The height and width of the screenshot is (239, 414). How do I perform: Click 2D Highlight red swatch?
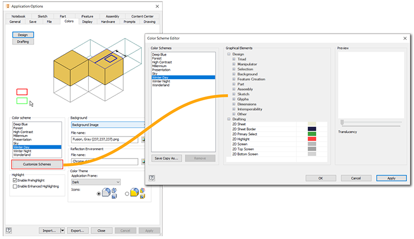point(312,139)
